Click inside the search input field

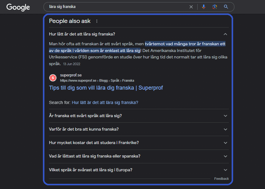(116, 7)
